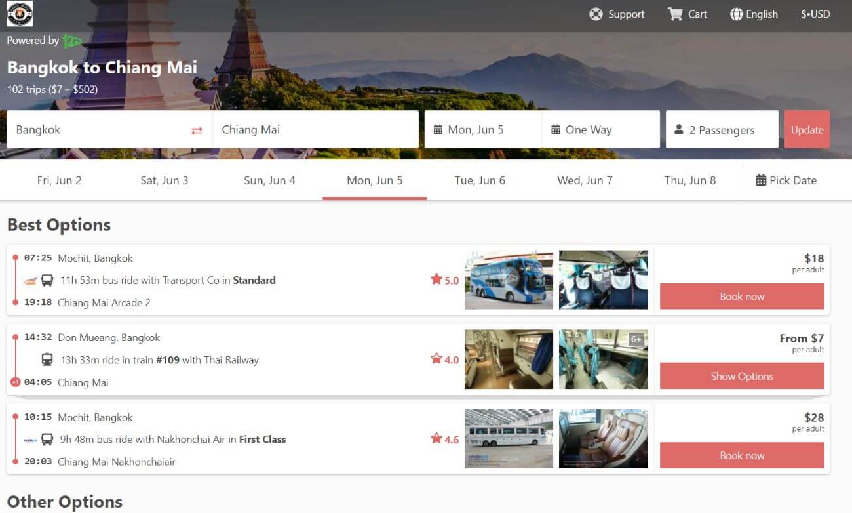
Task: Click calendar icon beside One Way
Action: click(x=556, y=130)
